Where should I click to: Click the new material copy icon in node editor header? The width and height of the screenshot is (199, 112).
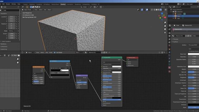[x=104, y=53]
